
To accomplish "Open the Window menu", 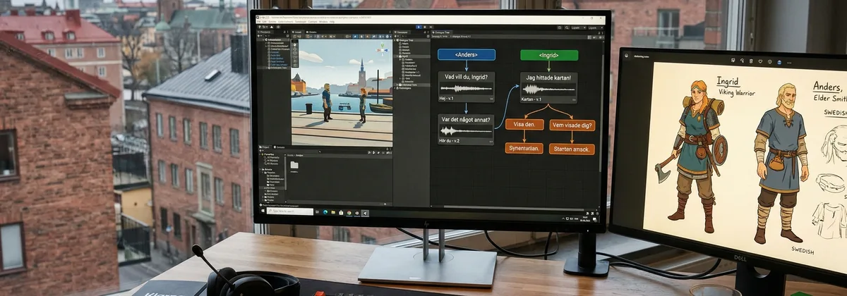I will pyautogui.click(x=323, y=22).
